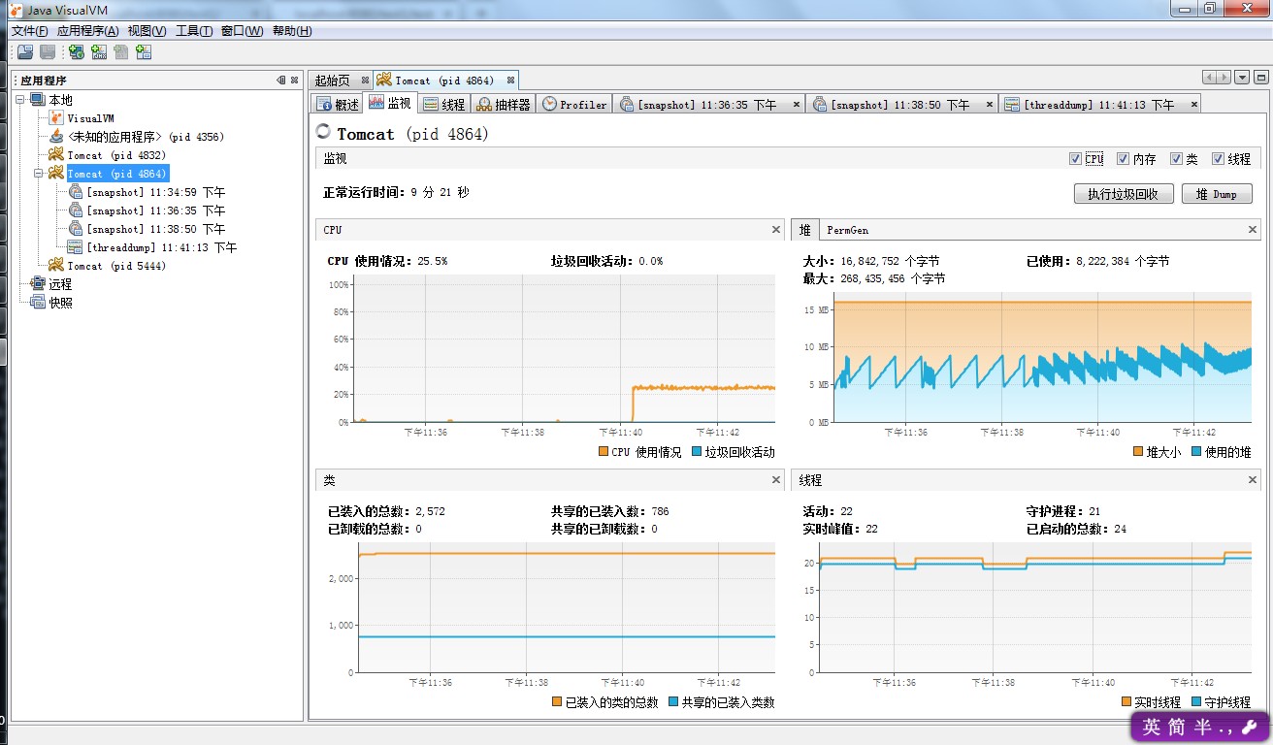This screenshot has height=745, width=1273.
Task: Click the last icon in the toolbar
Action: 144,52
